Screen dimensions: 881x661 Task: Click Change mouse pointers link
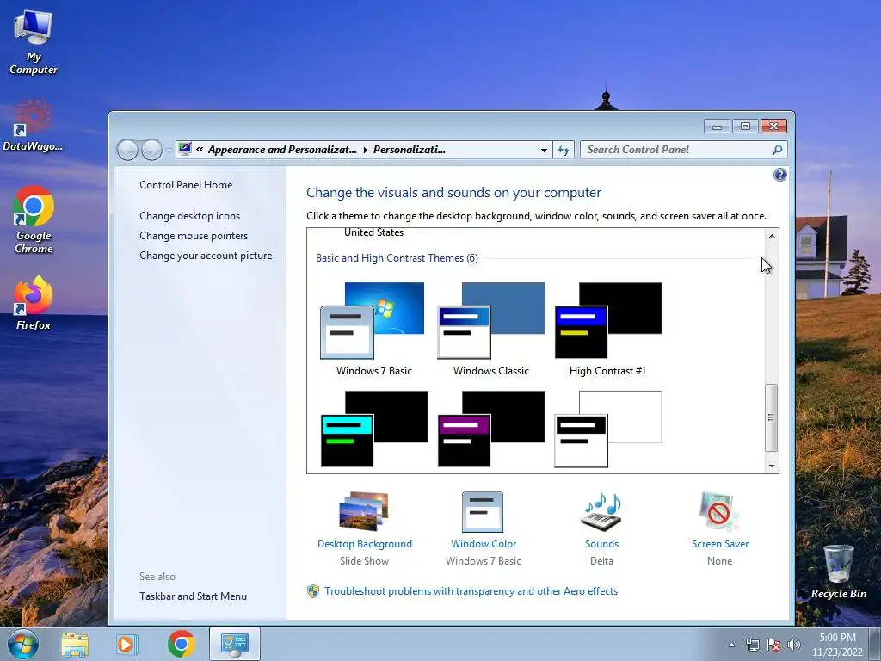[194, 236]
